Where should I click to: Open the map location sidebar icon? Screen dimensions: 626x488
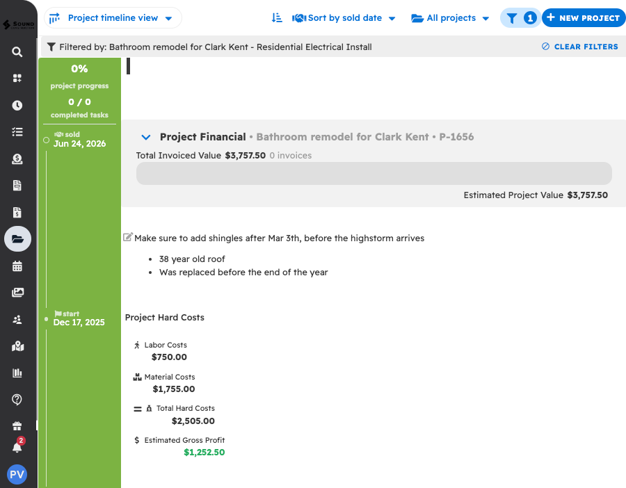point(17,346)
